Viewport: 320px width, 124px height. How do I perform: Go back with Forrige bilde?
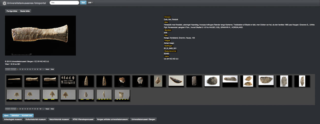(12, 11)
